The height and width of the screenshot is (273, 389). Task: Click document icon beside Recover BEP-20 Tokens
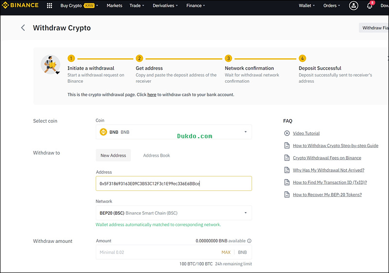(x=287, y=195)
